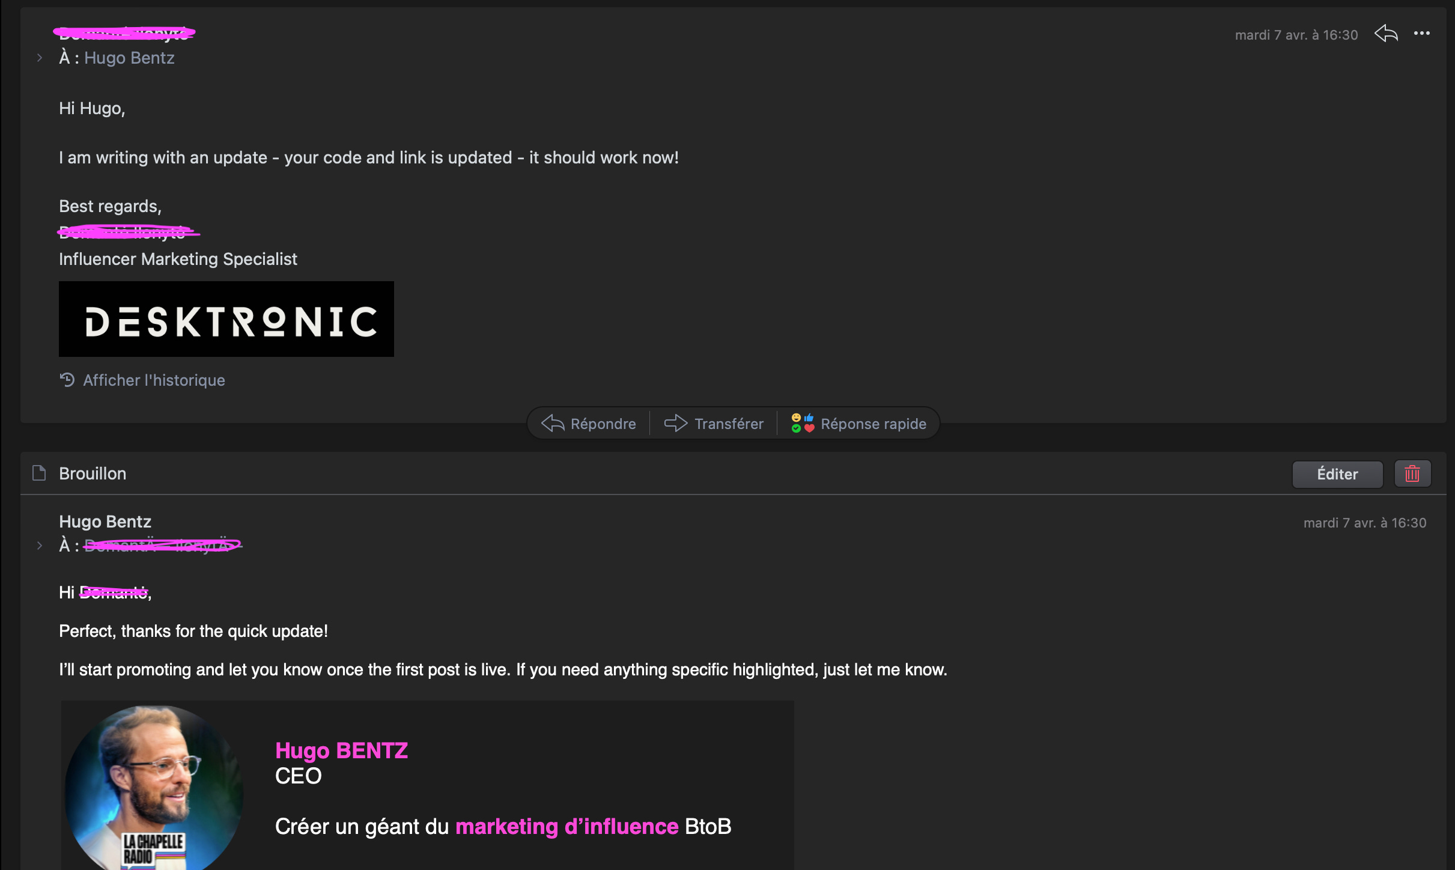1455x870 pixels.
Task: Show the email history via Afficher l'historique
Action: (x=154, y=380)
